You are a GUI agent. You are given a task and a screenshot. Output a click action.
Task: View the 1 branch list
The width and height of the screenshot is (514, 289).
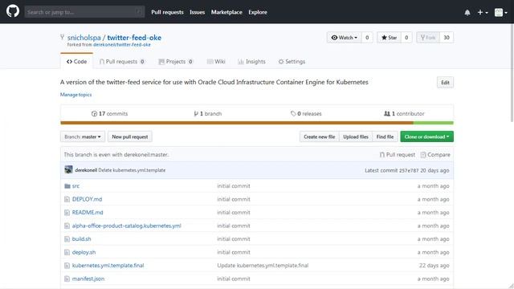[207, 114]
